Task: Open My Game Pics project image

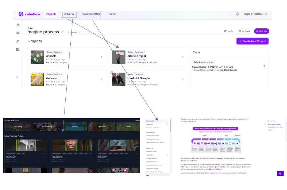Action: [x=26, y=145]
